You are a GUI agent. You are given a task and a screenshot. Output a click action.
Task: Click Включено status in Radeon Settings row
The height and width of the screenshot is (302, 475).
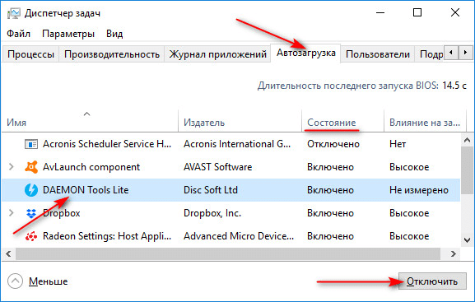[330, 236]
